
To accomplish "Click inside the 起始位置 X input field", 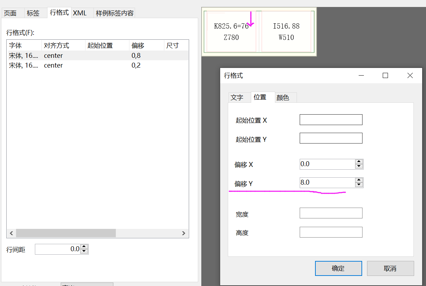I will click(x=331, y=119).
